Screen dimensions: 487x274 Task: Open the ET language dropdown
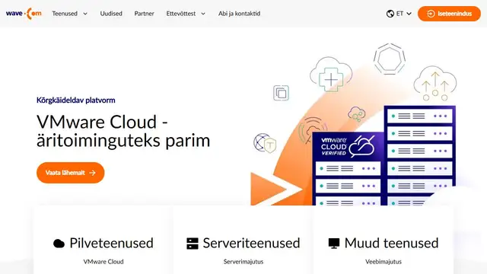tap(399, 14)
